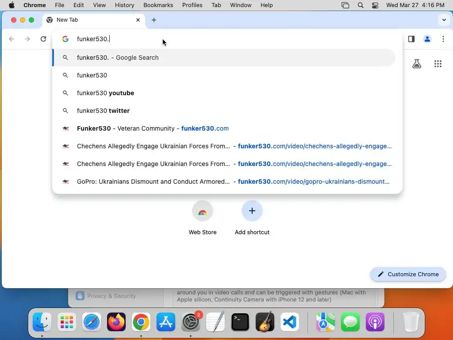
Task: Open Finder from the Dock
Action: coord(42,322)
